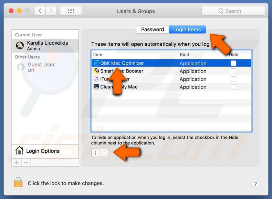This screenshot has width=272, height=199.
Task: Select Karolis Liucveikis admin user
Action: pyautogui.click(x=45, y=46)
